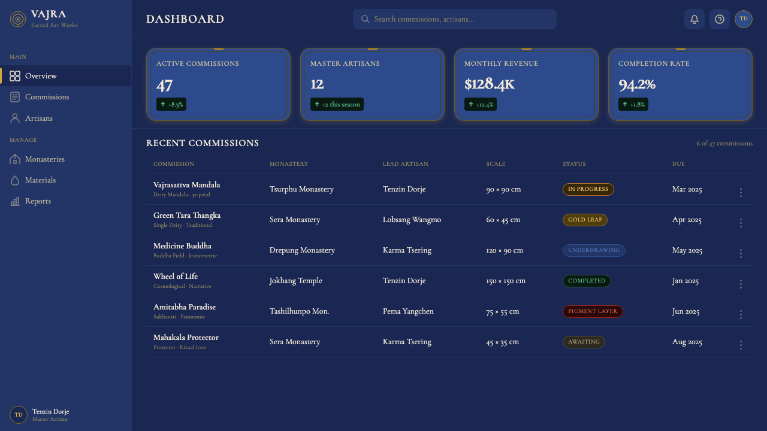This screenshot has height=431, width=767.
Task: Open Monasteries in the sidebar
Action: [x=66, y=159]
